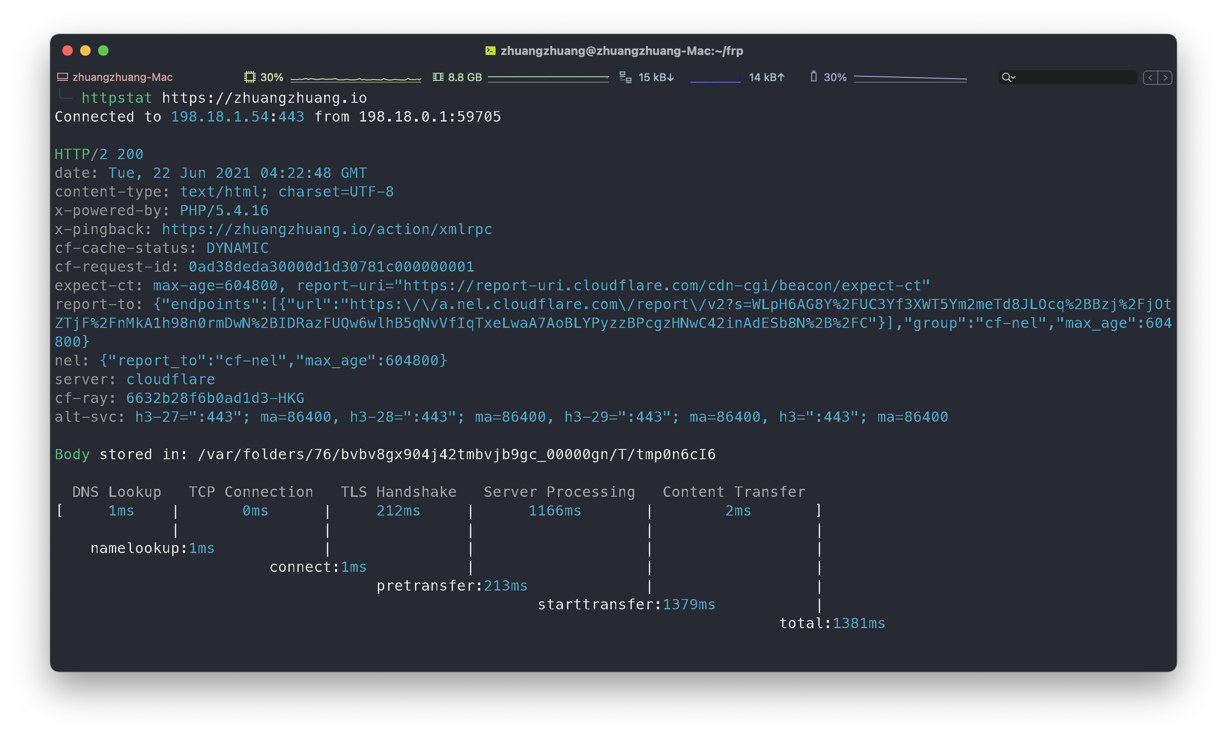The width and height of the screenshot is (1227, 738).
Task: Click inside the status bar search field
Action: click(x=1067, y=77)
